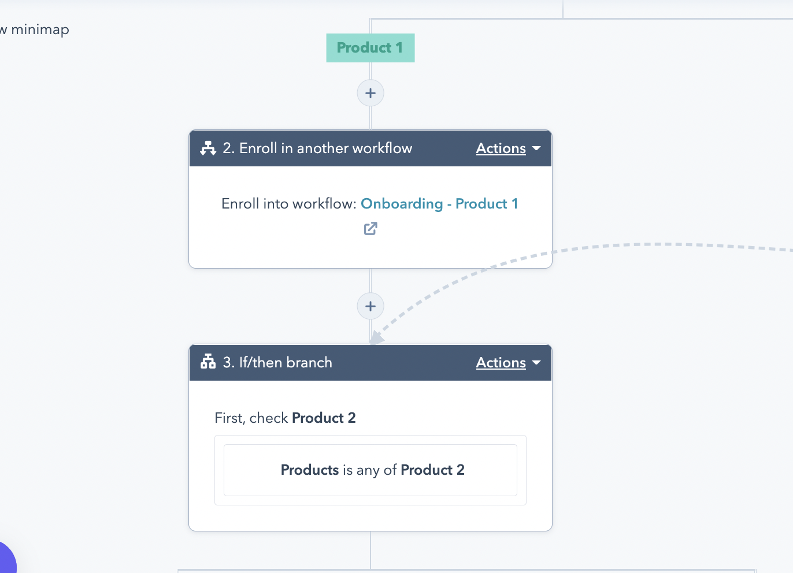Open the Onboarding - Product 1 workflow link
Viewport: 793px width, 573px height.
click(x=439, y=204)
